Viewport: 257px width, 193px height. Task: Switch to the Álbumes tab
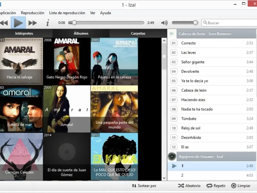(x=81, y=33)
